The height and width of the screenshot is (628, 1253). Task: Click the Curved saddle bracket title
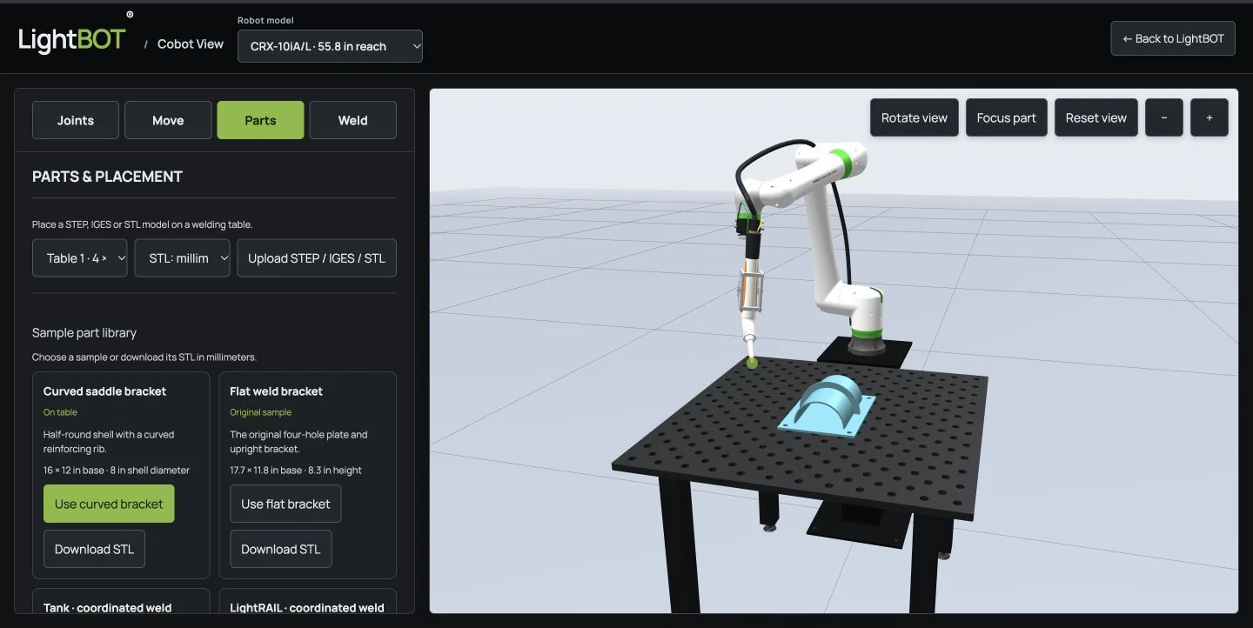click(x=104, y=391)
